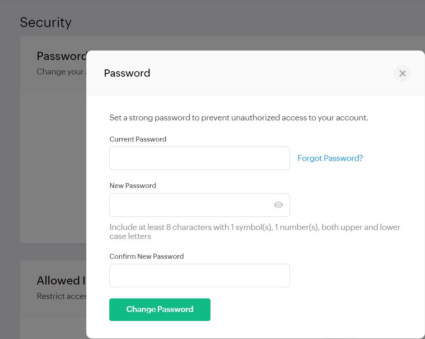Click the Security page heading
Image resolution: width=425 pixels, height=339 pixels.
click(46, 22)
